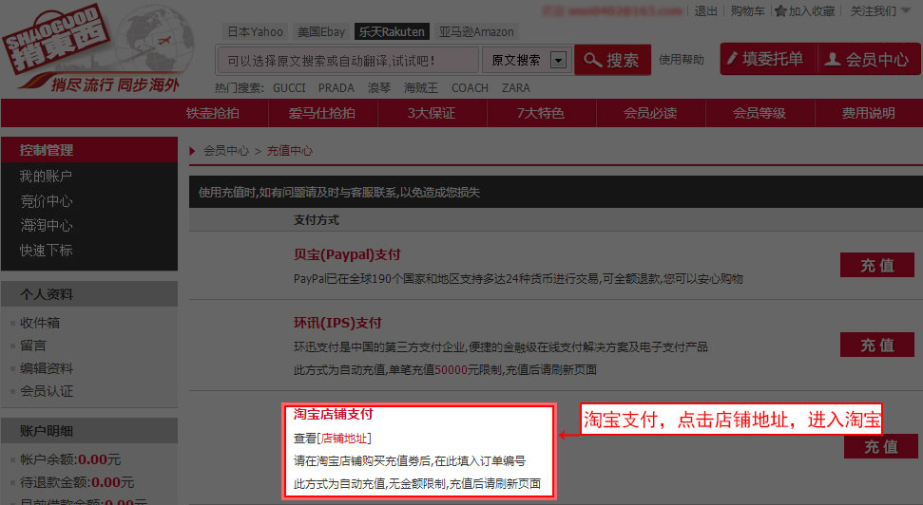
Task: Click the 加入收藏 star link
Action: pos(805,11)
